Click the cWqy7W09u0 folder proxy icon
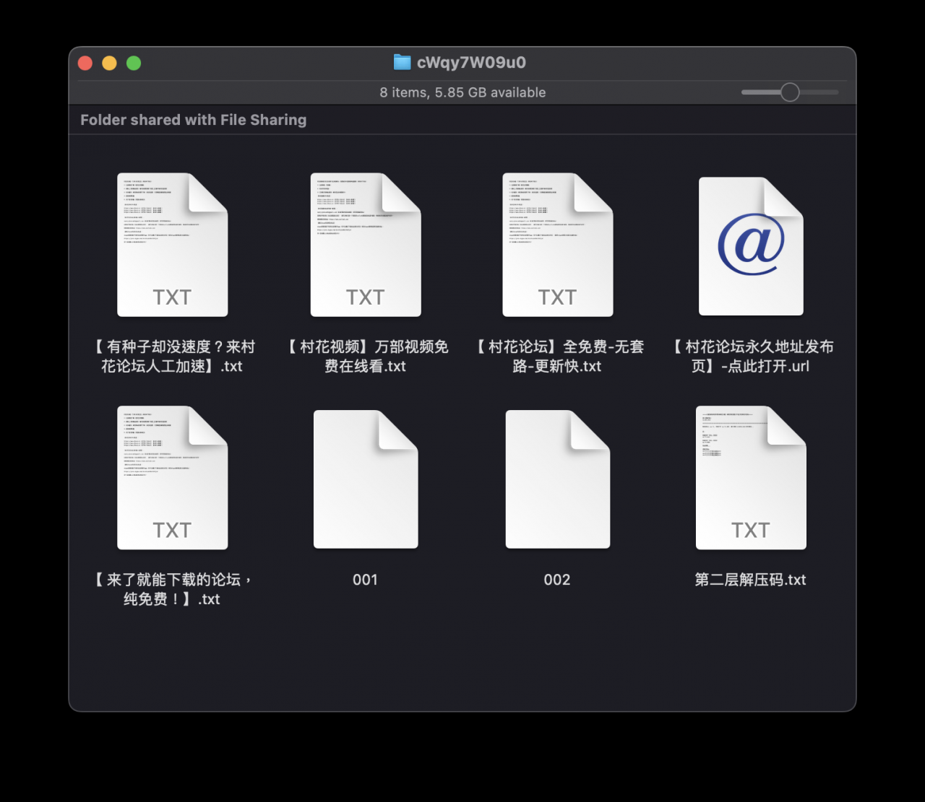The height and width of the screenshot is (802, 925). [402, 62]
